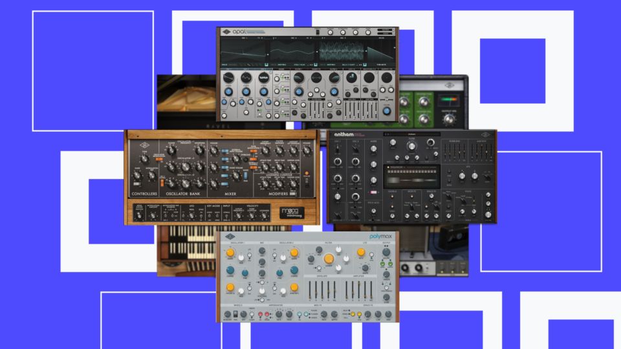Click Opal's large blue master volume knob
621x349 pixels.
pos(387,111)
